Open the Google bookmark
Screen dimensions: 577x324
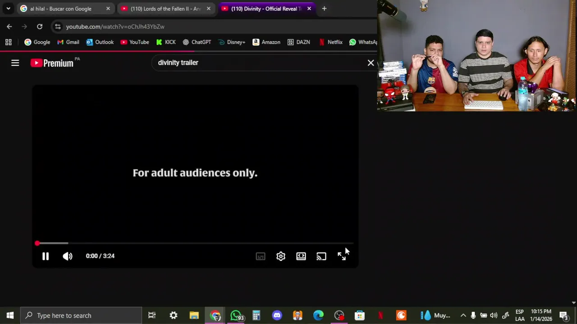click(x=37, y=42)
